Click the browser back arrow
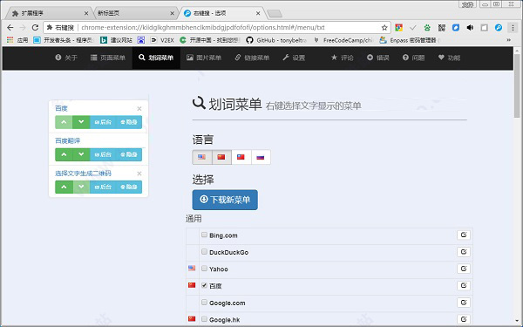The width and height of the screenshot is (523, 327). click(10, 28)
